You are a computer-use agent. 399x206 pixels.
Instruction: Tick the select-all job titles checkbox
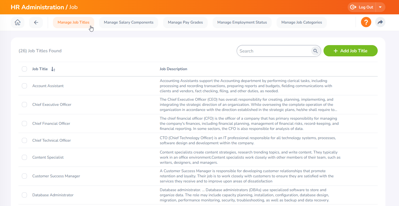click(24, 69)
